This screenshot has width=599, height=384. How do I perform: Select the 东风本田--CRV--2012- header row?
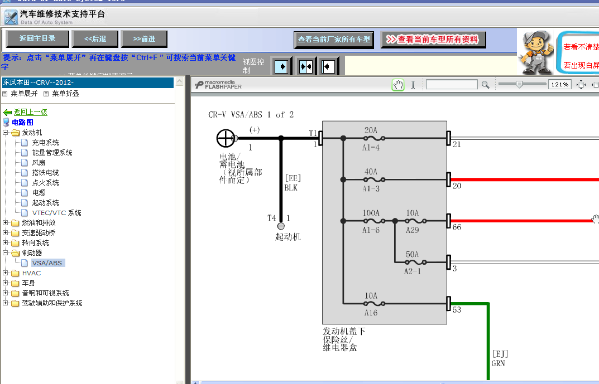click(x=88, y=82)
